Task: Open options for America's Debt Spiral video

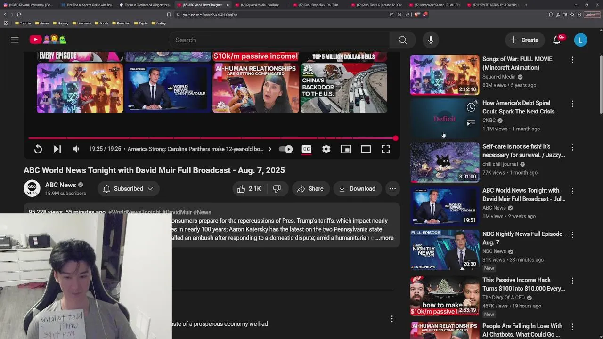Action: pyautogui.click(x=572, y=104)
